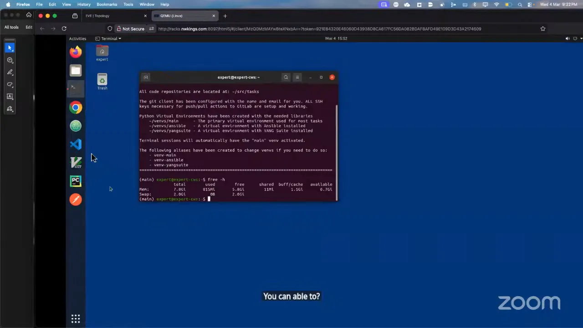Click Activities in the GNOME top bar

pyautogui.click(x=77, y=38)
